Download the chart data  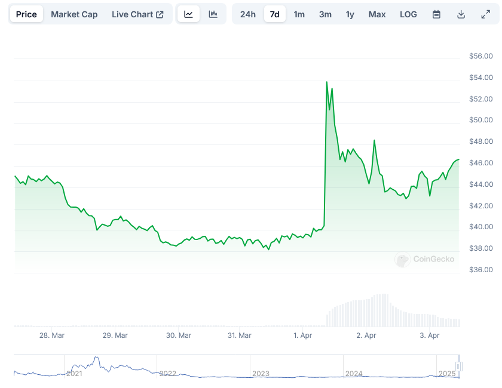click(x=461, y=13)
